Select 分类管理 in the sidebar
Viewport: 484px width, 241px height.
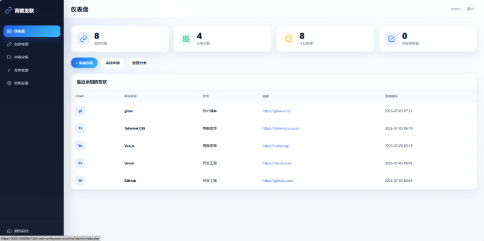(32, 70)
